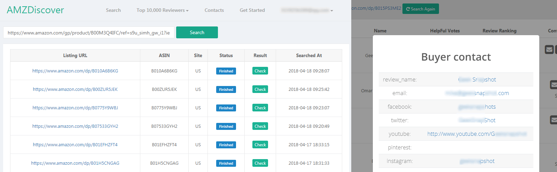The image size is (557, 172).
Task: Click Finished badge in B01EFHZFT4 row
Action: point(226,145)
